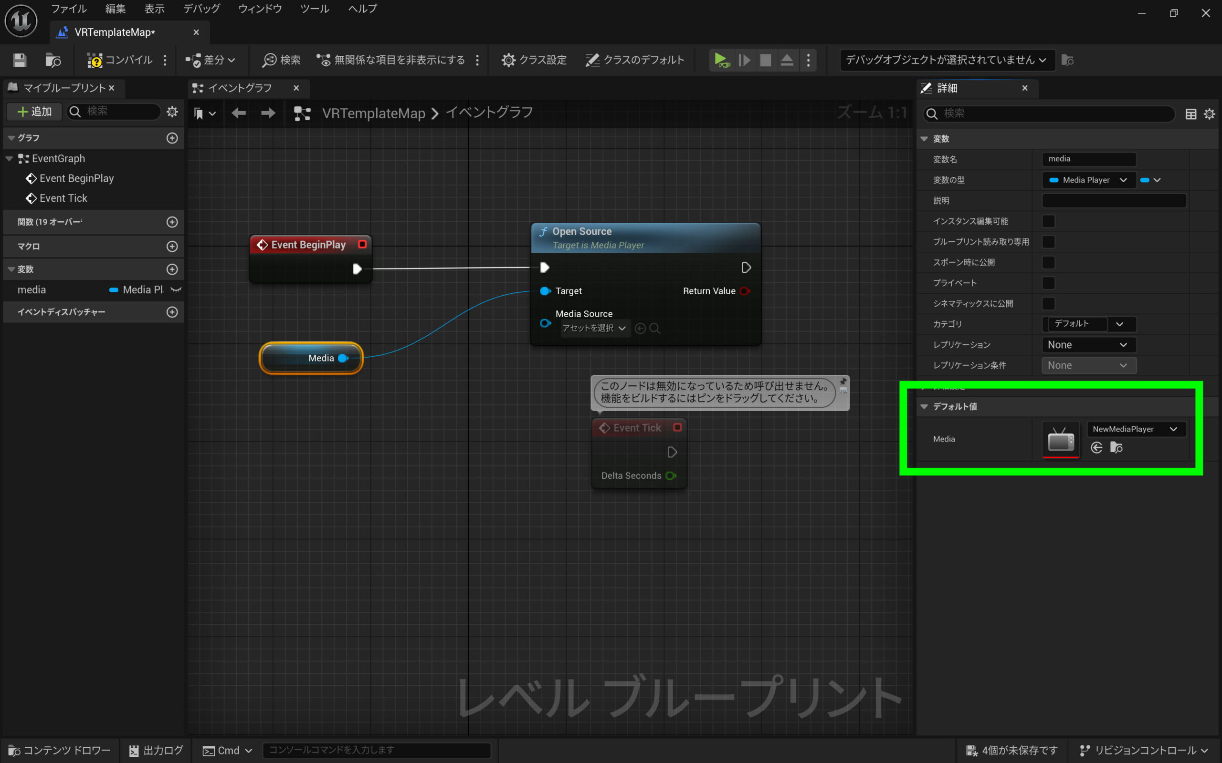Open the Tools menu
This screenshot has height=763, width=1222.
pyautogui.click(x=314, y=9)
